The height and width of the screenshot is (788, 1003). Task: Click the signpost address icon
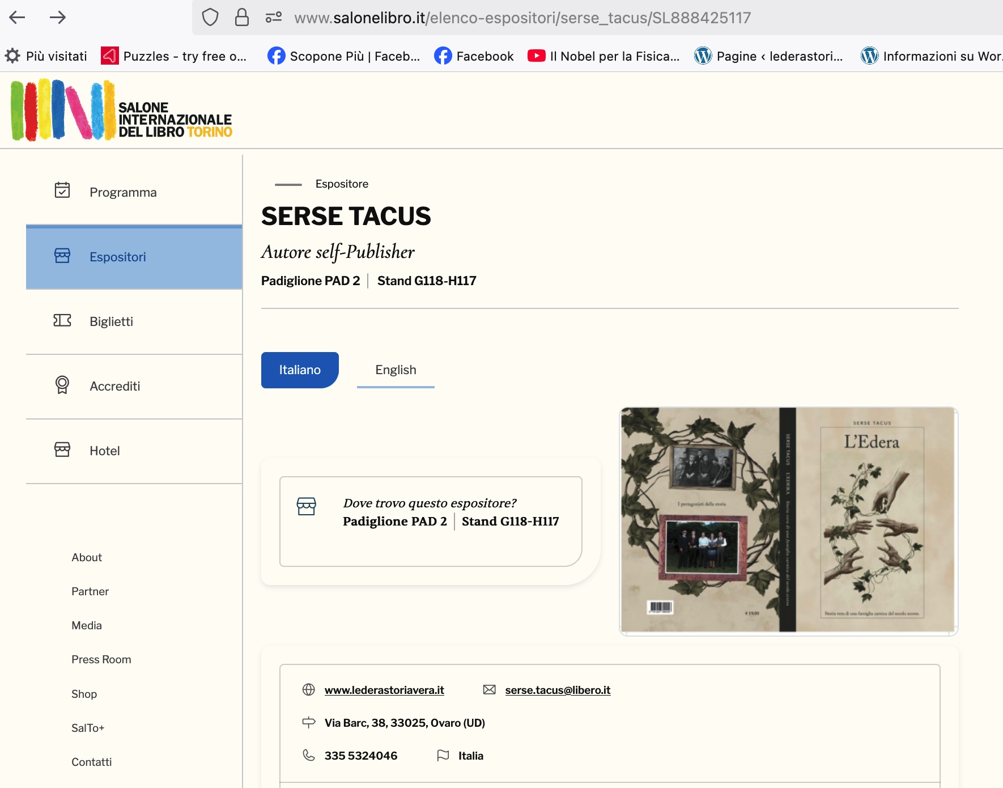pyautogui.click(x=309, y=722)
